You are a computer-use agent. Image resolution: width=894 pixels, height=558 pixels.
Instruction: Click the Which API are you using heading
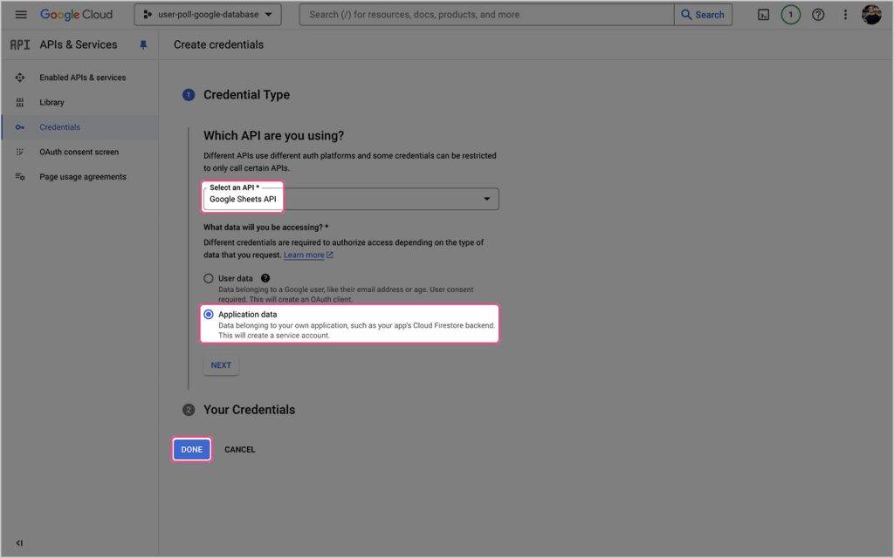click(x=273, y=135)
